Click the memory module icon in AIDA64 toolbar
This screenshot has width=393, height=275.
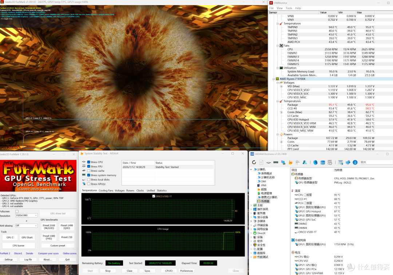(x=276, y=162)
